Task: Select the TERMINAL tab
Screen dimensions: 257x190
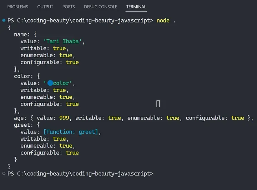Action: tap(136, 7)
